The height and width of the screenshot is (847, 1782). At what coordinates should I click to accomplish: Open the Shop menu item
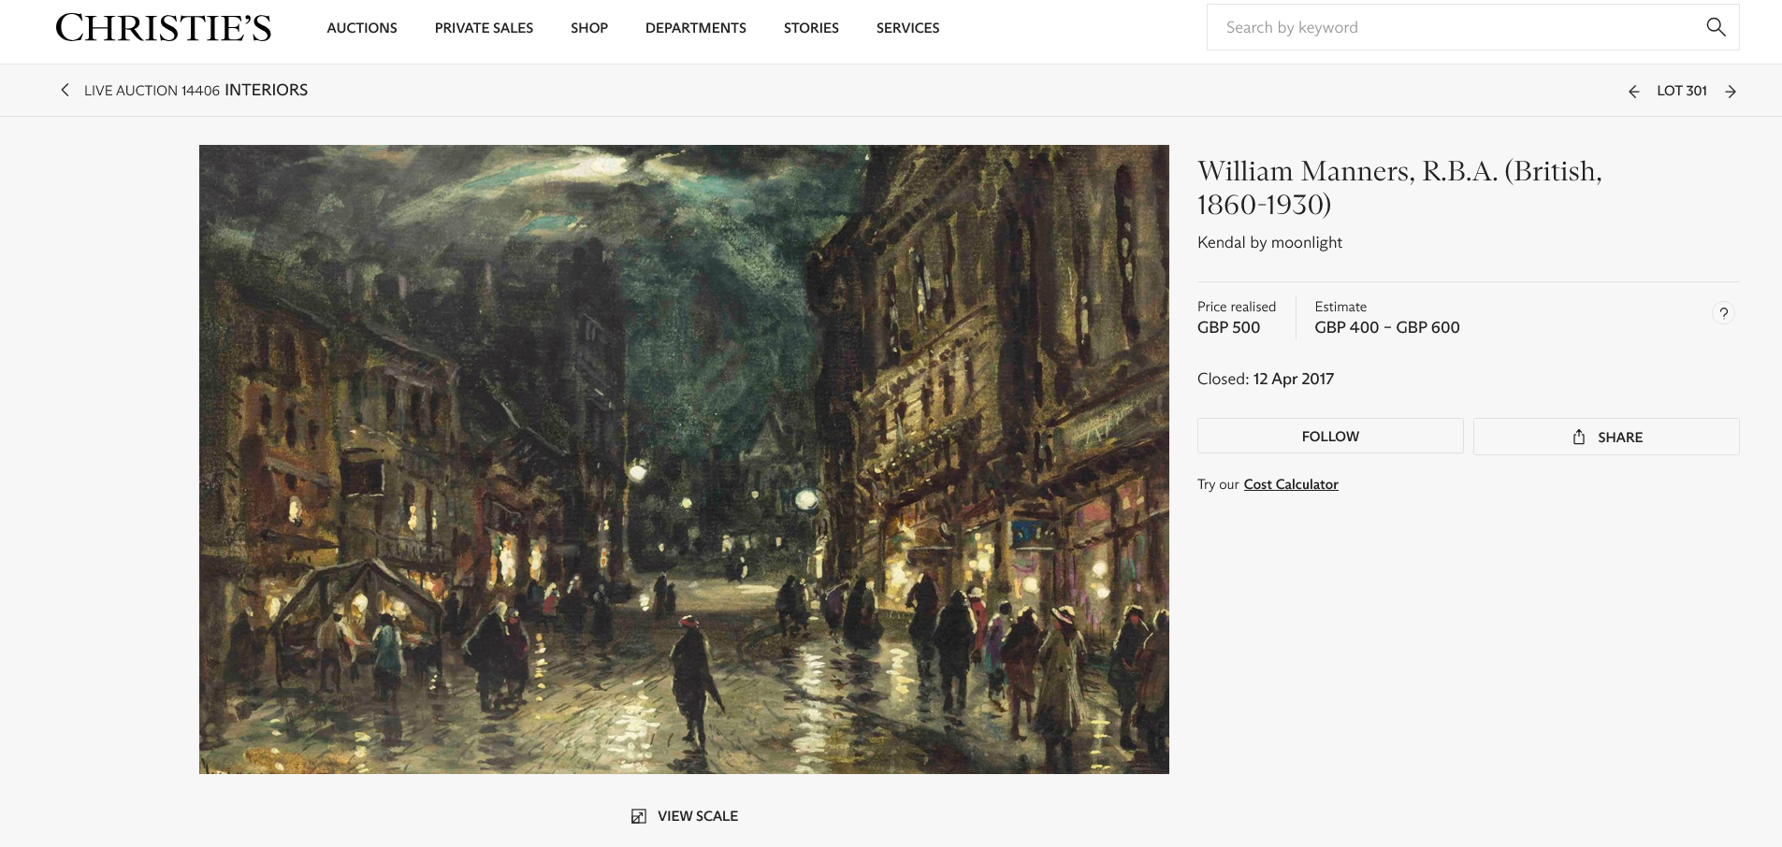pos(589,28)
